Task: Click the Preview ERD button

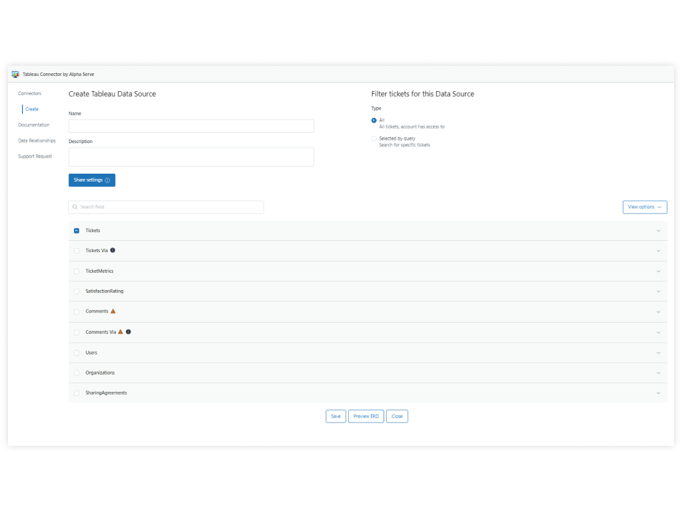Action: pyautogui.click(x=366, y=416)
